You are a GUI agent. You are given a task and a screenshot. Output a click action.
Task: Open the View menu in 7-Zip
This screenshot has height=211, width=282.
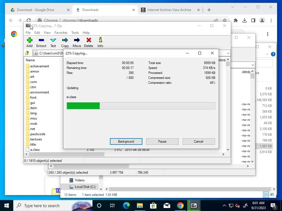tap(47, 33)
